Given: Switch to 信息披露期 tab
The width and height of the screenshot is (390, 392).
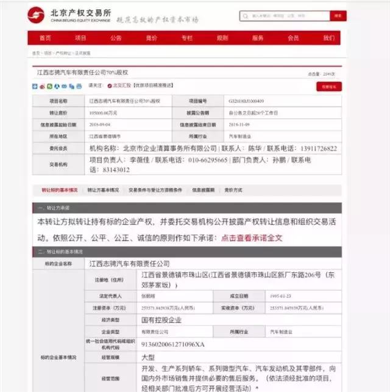Looking at the screenshot, I should tap(203, 190).
